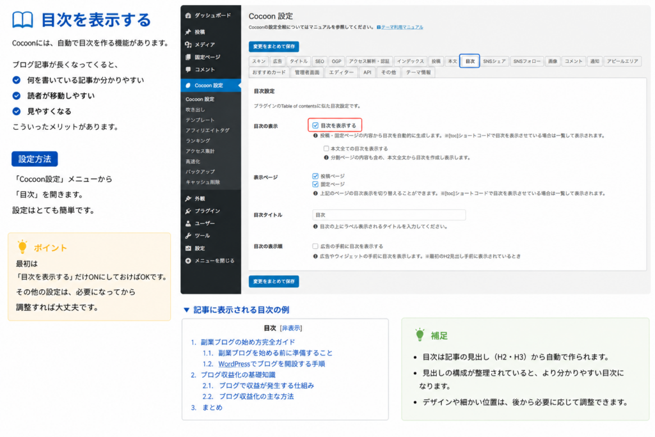Toggle the 投稿ページ checkbox
The height and width of the screenshot is (437, 655).
(315, 176)
